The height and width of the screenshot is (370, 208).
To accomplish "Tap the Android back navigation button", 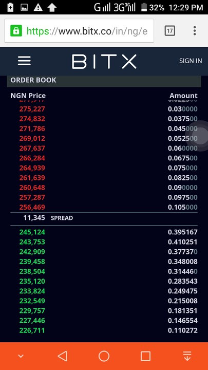I will (x=63, y=356).
